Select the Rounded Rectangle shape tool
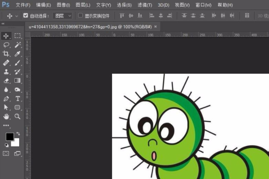The width and height of the screenshot is (269, 179). pos(17,107)
